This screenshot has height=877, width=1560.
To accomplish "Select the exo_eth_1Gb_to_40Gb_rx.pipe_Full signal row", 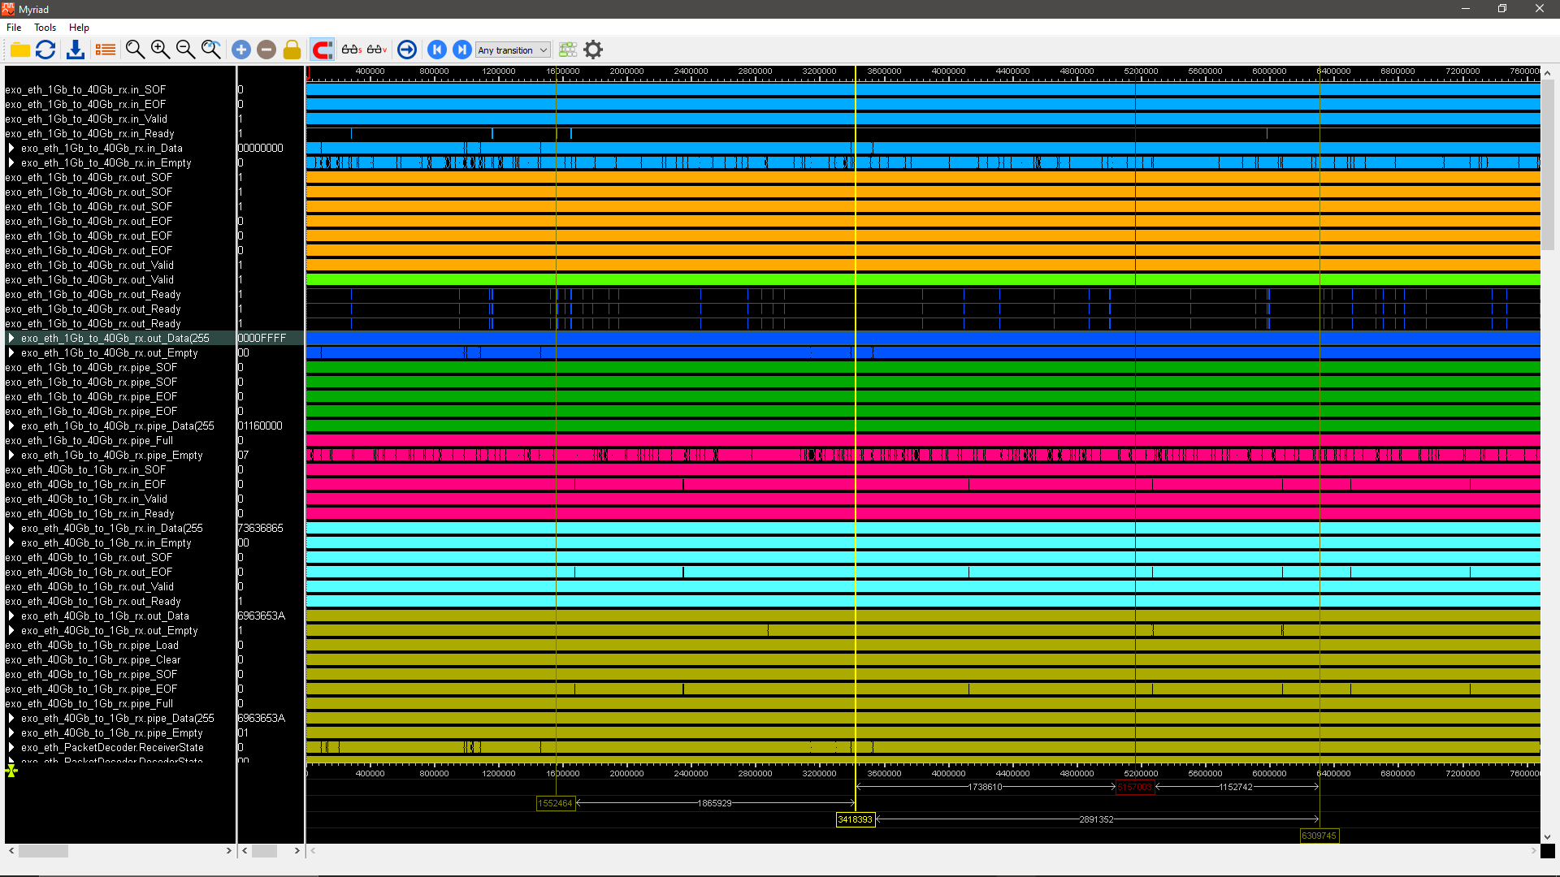I will pos(89,440).
